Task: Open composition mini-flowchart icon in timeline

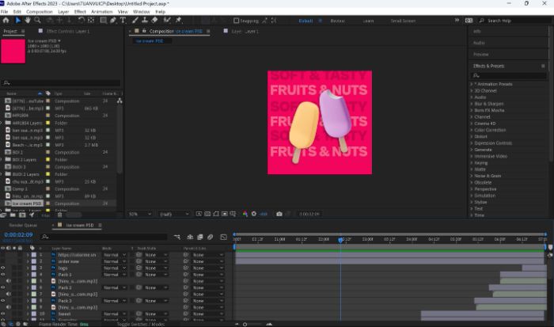Action: [177, 238]
